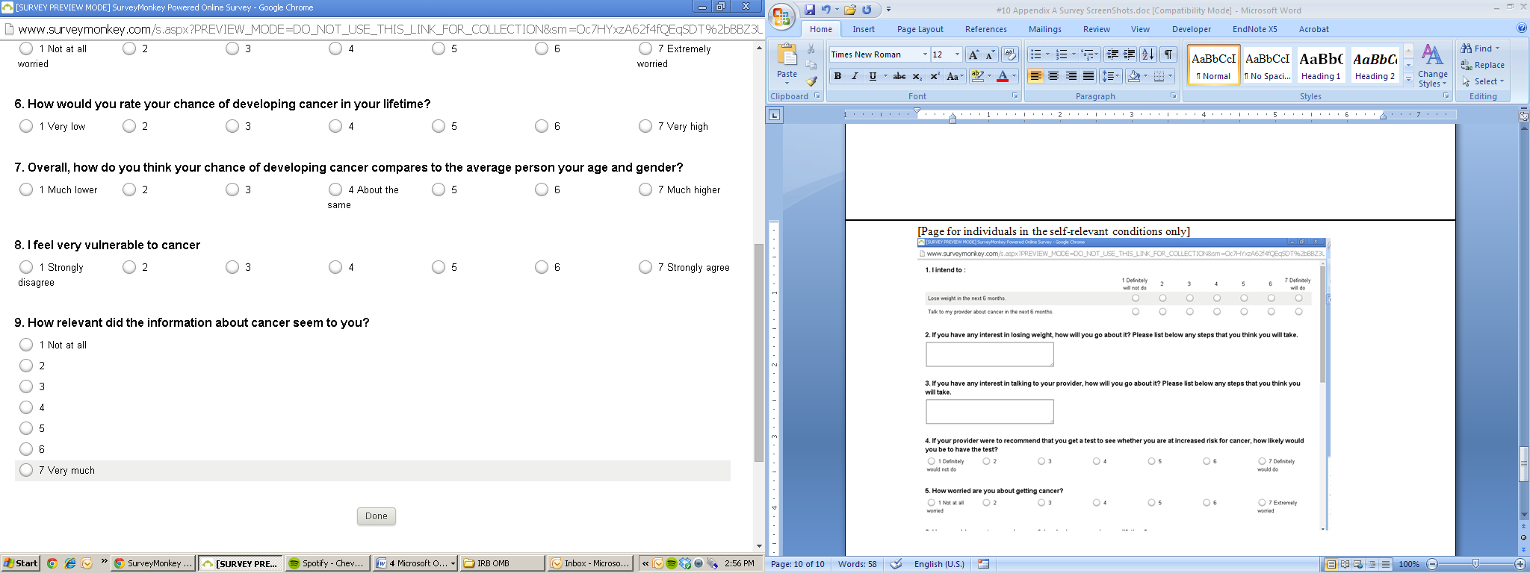
Task: Open the Change Styles dropdown
Action: (1432, 66)
